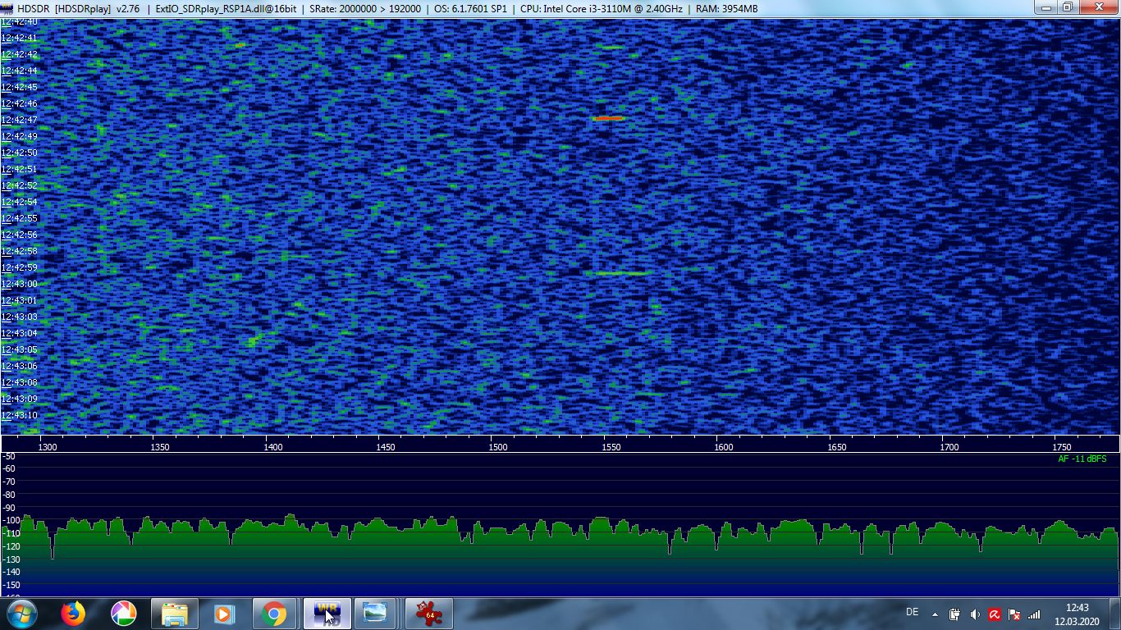Open the network signal tray icon
Screen dimensions: 1121x630
(1034, 614)
